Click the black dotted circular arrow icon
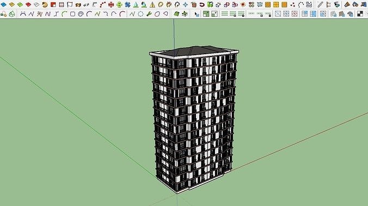 [x=177, y=4]
